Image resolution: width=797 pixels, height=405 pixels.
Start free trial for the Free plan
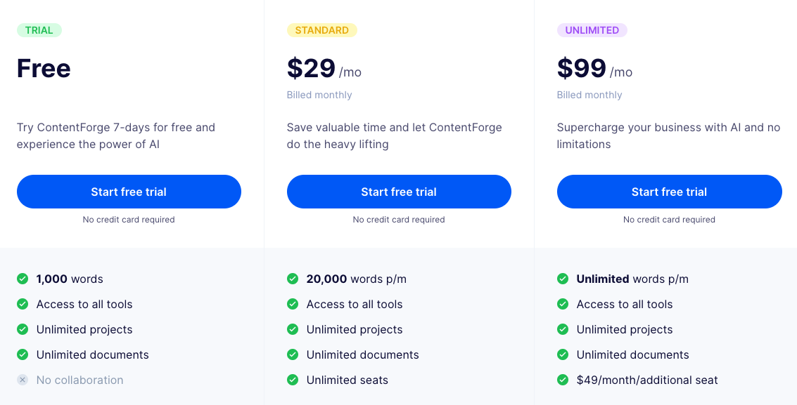point(129,192)
